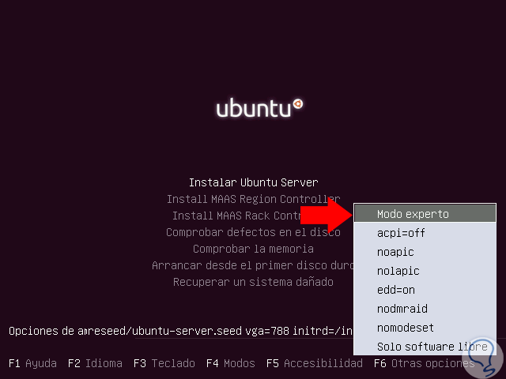This screenshot has width=506, height=379.
Task: Toggle the acpi=off boot option
Action: click(400, 233)
